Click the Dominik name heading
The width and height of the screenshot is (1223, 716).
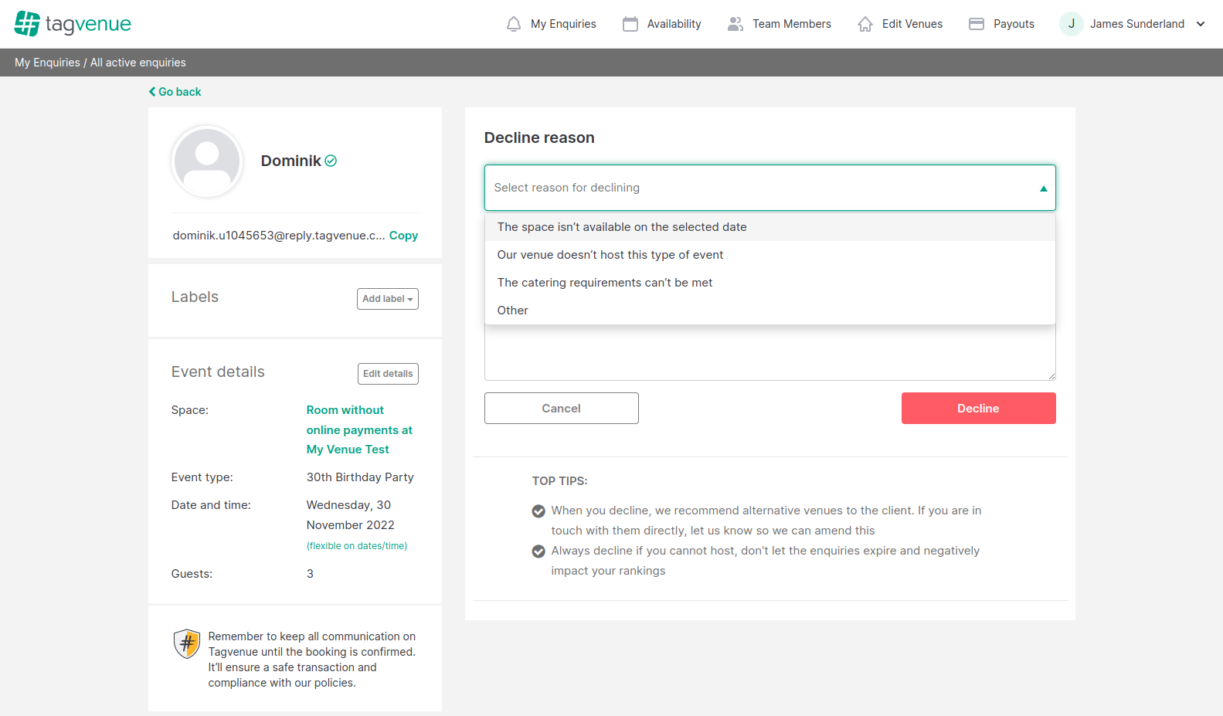(x=290, y=161)
